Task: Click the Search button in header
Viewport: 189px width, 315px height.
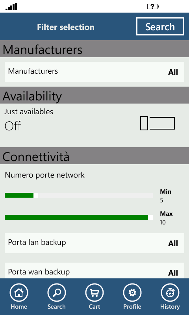Action: pyautogui.click(x=160, y=26)
